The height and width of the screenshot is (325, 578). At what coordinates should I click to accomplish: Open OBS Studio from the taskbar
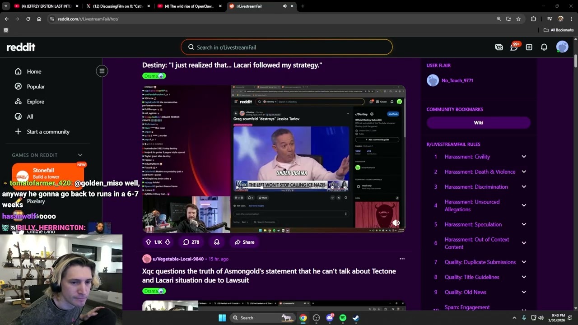pos(316,318)
